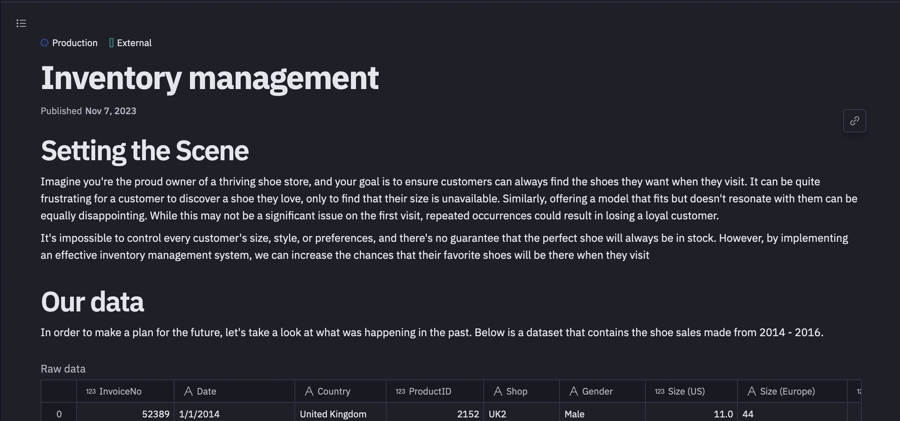The width and height of the screenshot is (900, 421).
Task: Select the row index 0 cell
Action: click(59, 414)
